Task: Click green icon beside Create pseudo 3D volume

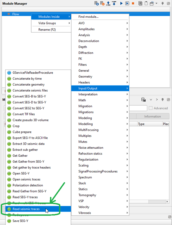Action: (x=9, y=120)
